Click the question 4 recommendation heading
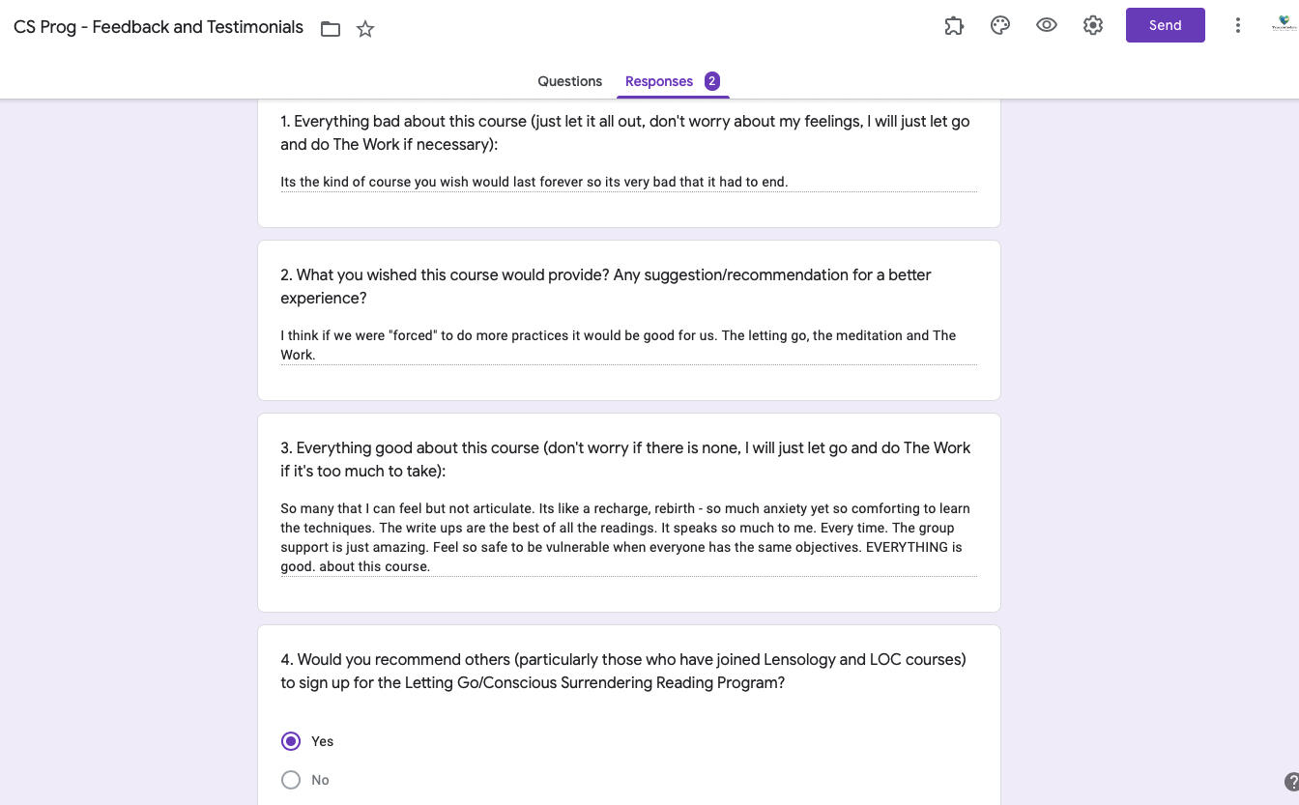Viewport: 1299px width, 805px height. click(x=623, y=671)
